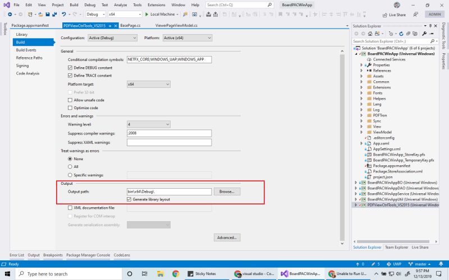
Task: Click the Pending Changes Filter icon
Action: pos(391,34)
